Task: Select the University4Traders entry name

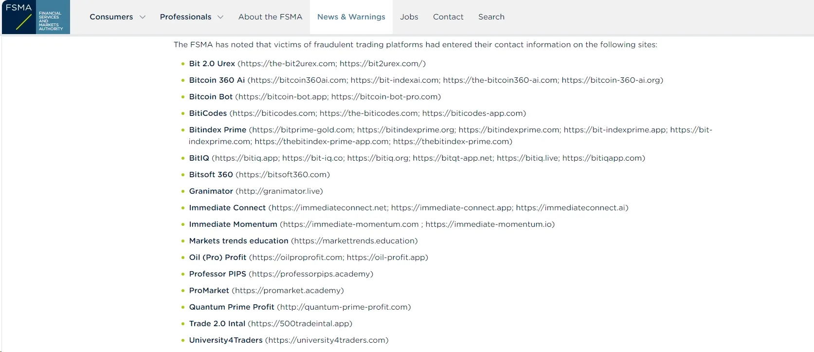Action: point(226,340)
